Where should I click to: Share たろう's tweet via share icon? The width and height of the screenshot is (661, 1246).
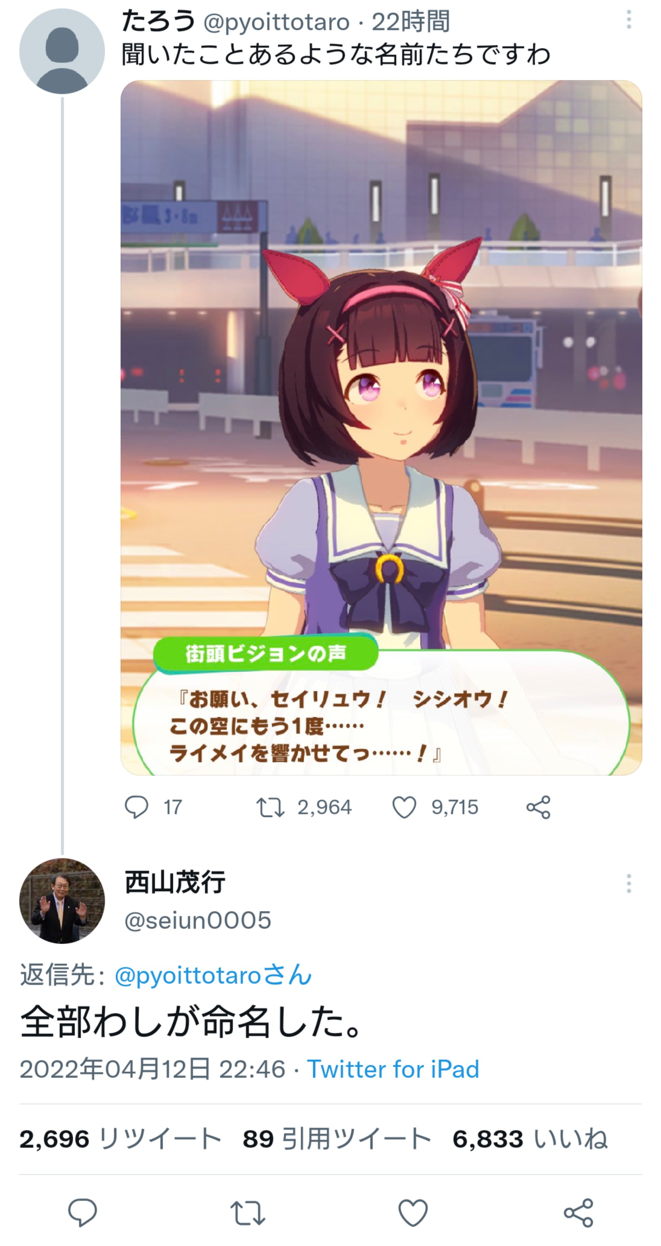pyautogui.click(x=538, y=807)
